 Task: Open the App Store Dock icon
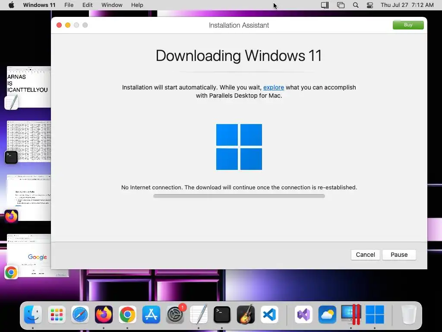click(151, 315)
